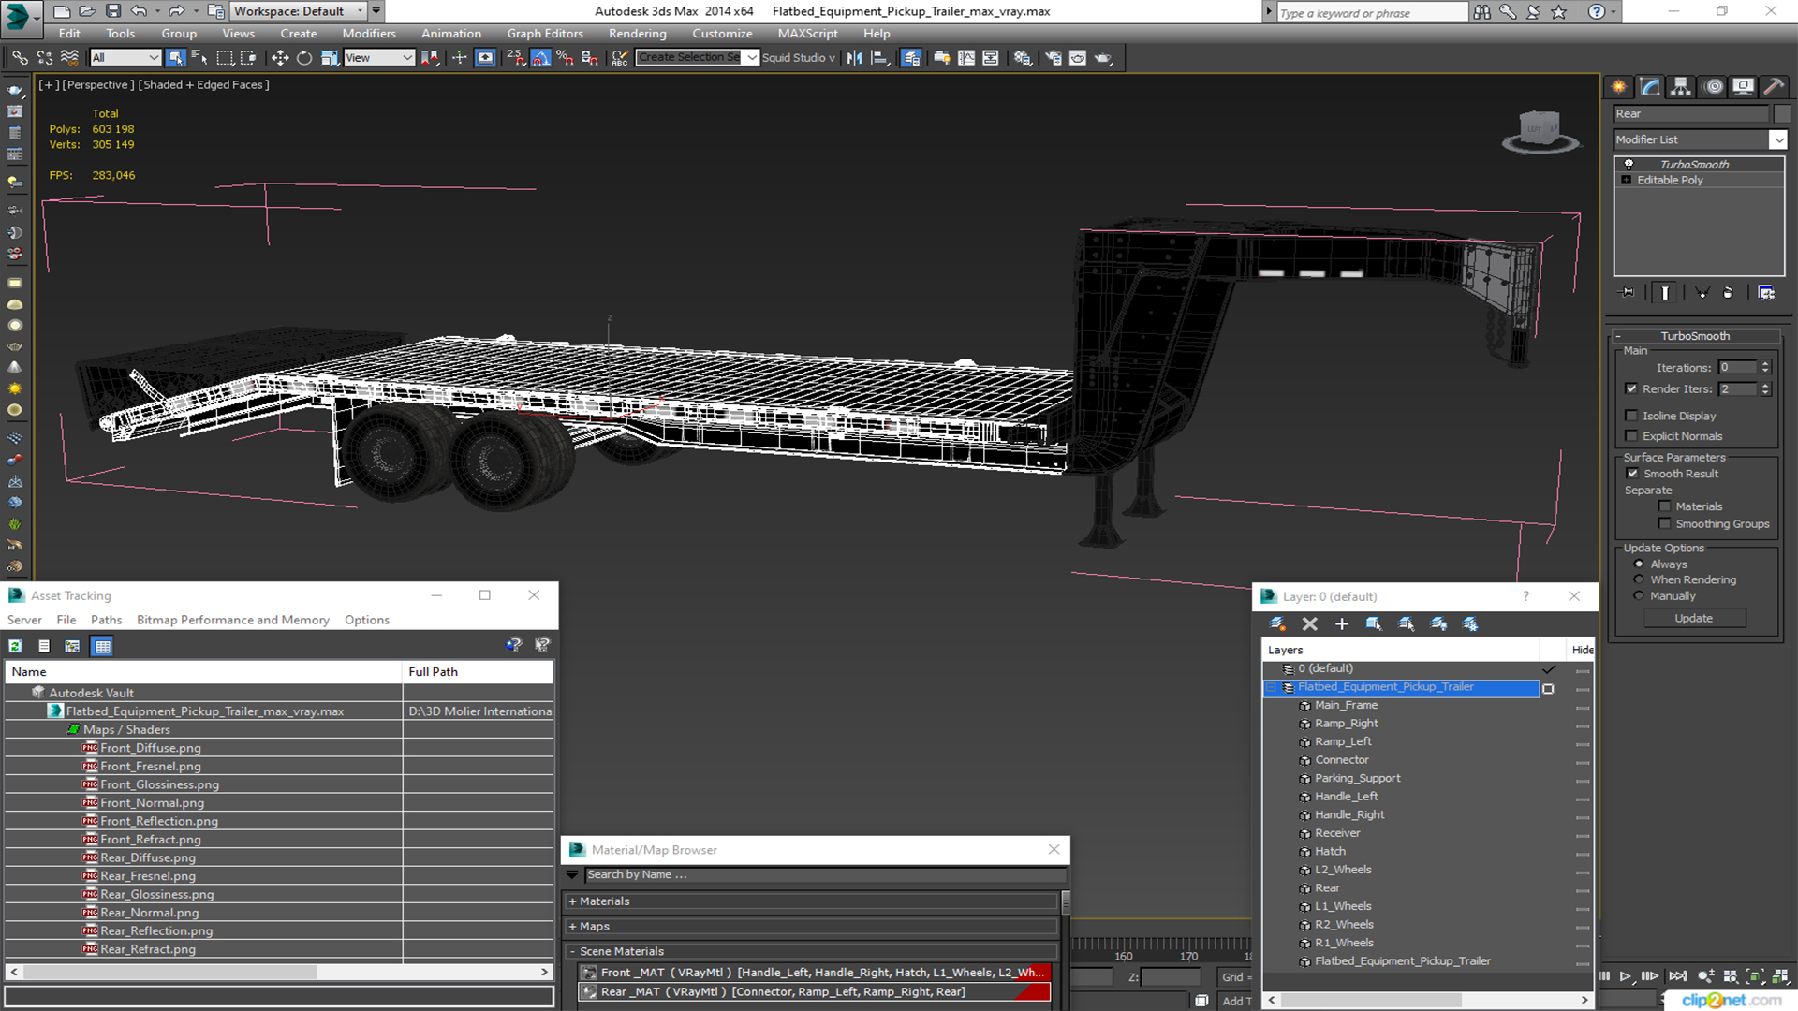Select the Manually update radio button
Image resolution: width=1798 pixels, height=1011 pixels.
(1639, 596)
